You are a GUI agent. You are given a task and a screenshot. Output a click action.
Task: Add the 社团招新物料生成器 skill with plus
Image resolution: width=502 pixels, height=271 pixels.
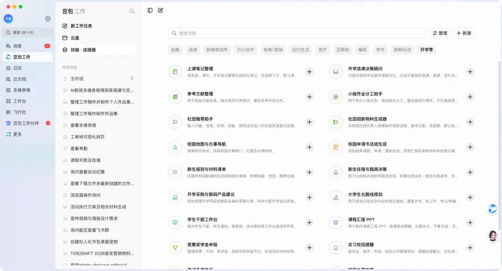click(x=470, y=122)
